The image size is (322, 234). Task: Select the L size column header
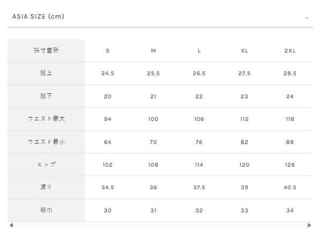[199, 51]
